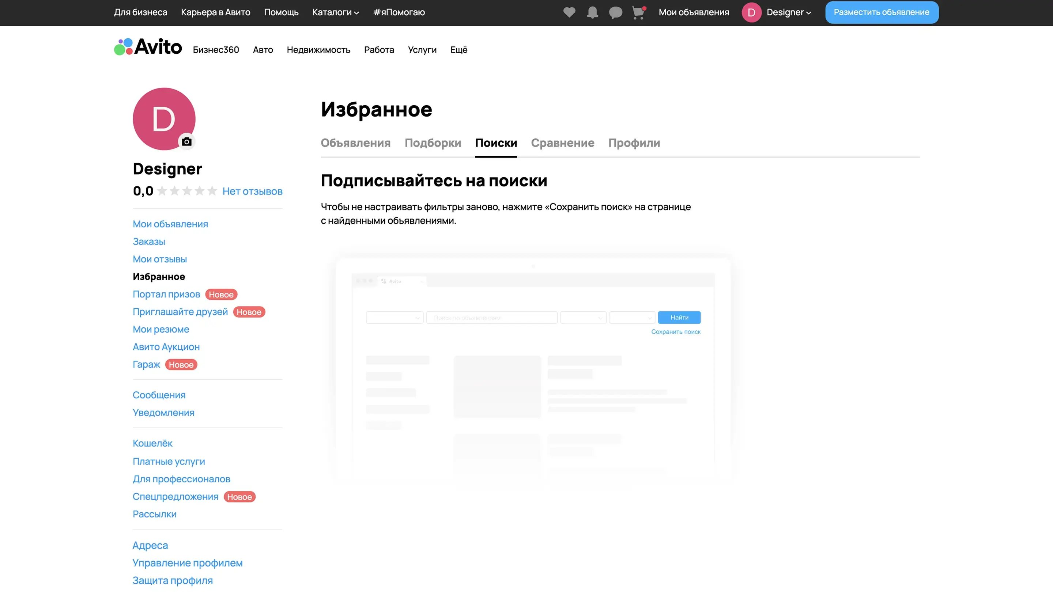Expand the Ещё categories menu
This screenshot has width=1053, height=592.
(458, 50)
